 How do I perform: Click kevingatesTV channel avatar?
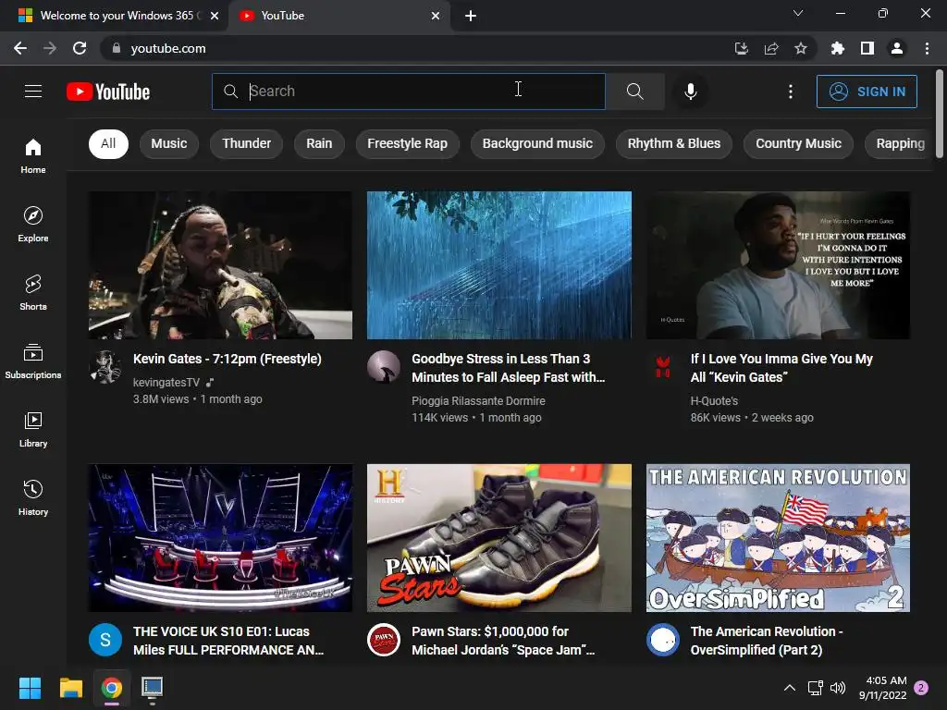(x=105, y=366)
